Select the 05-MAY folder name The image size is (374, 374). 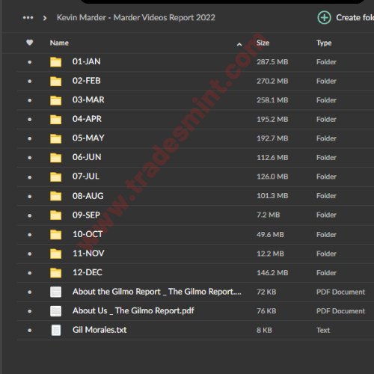pos(88,138)
